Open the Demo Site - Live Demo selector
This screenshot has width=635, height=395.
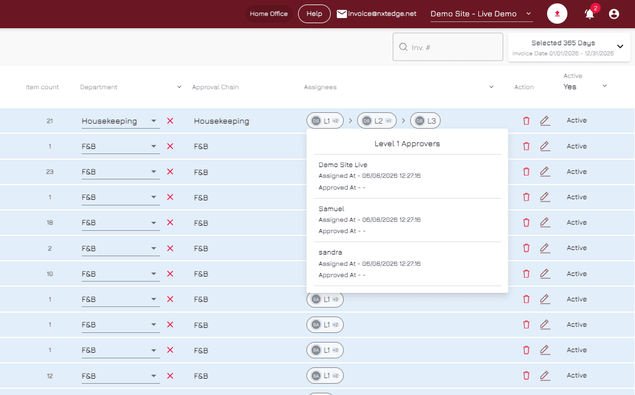481,14
